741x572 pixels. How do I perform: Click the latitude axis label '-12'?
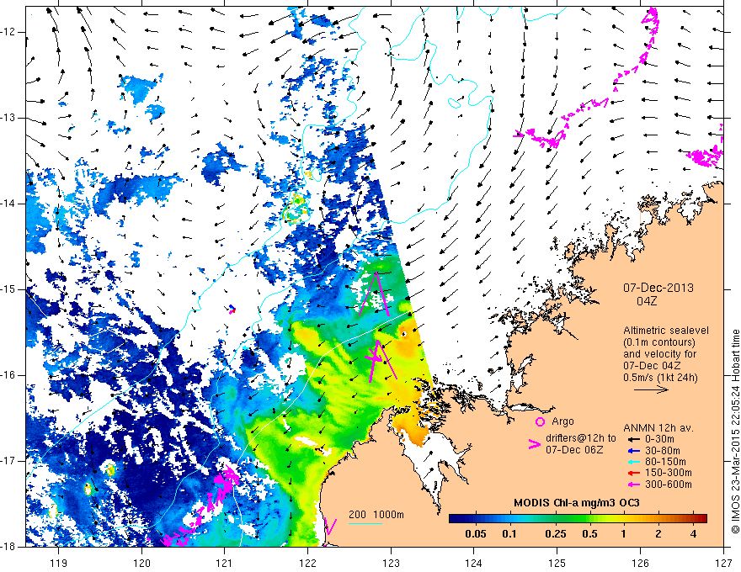coord(9,32)
